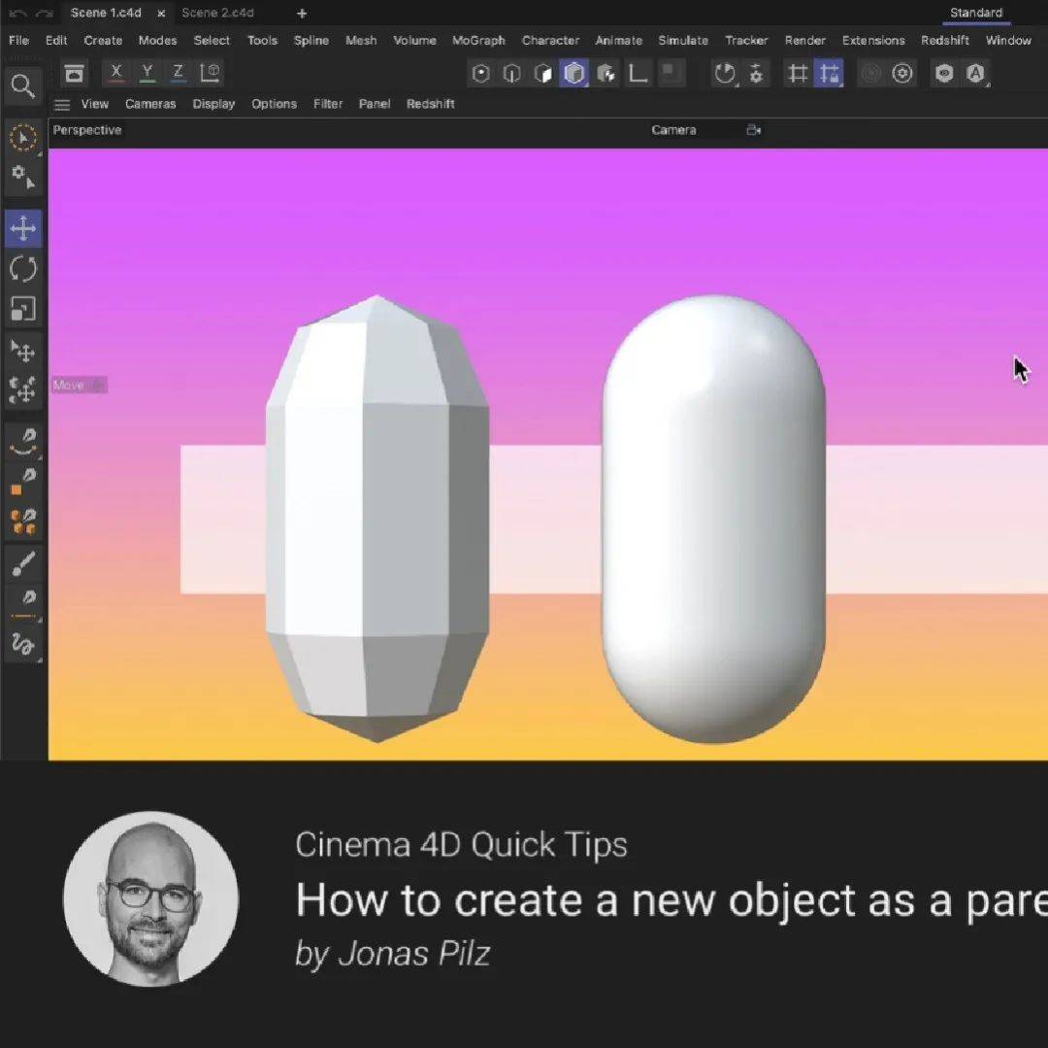Click the Redshift viewport menu item
The height and width of the screenshot is (1048, 1048).
[430, 104]
